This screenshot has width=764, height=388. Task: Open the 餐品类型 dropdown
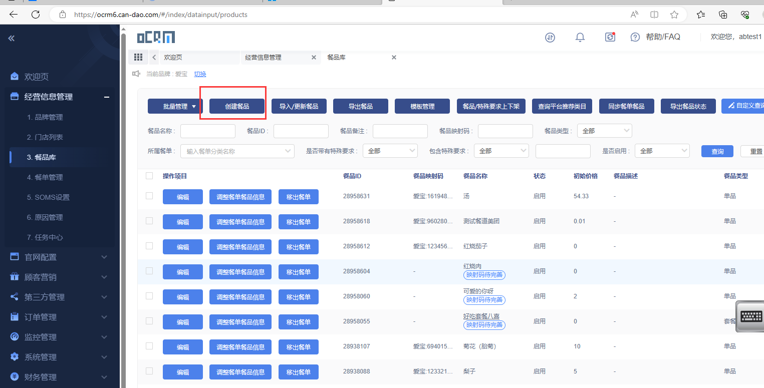tap(604, 131)
